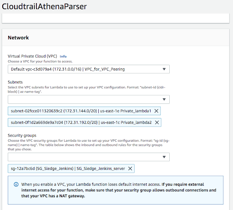Remove the Private_lambda1 subnet chip
233x210 pixels.
pos(156,111)
